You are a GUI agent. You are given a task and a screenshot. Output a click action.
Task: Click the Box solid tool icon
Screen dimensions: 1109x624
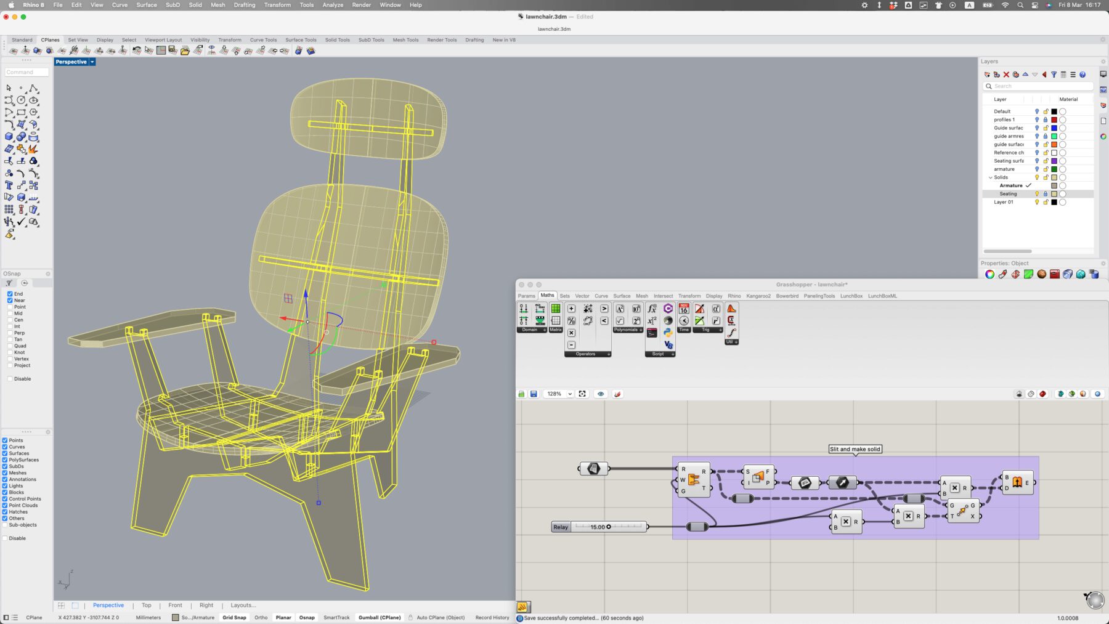(x=9, y=137)
